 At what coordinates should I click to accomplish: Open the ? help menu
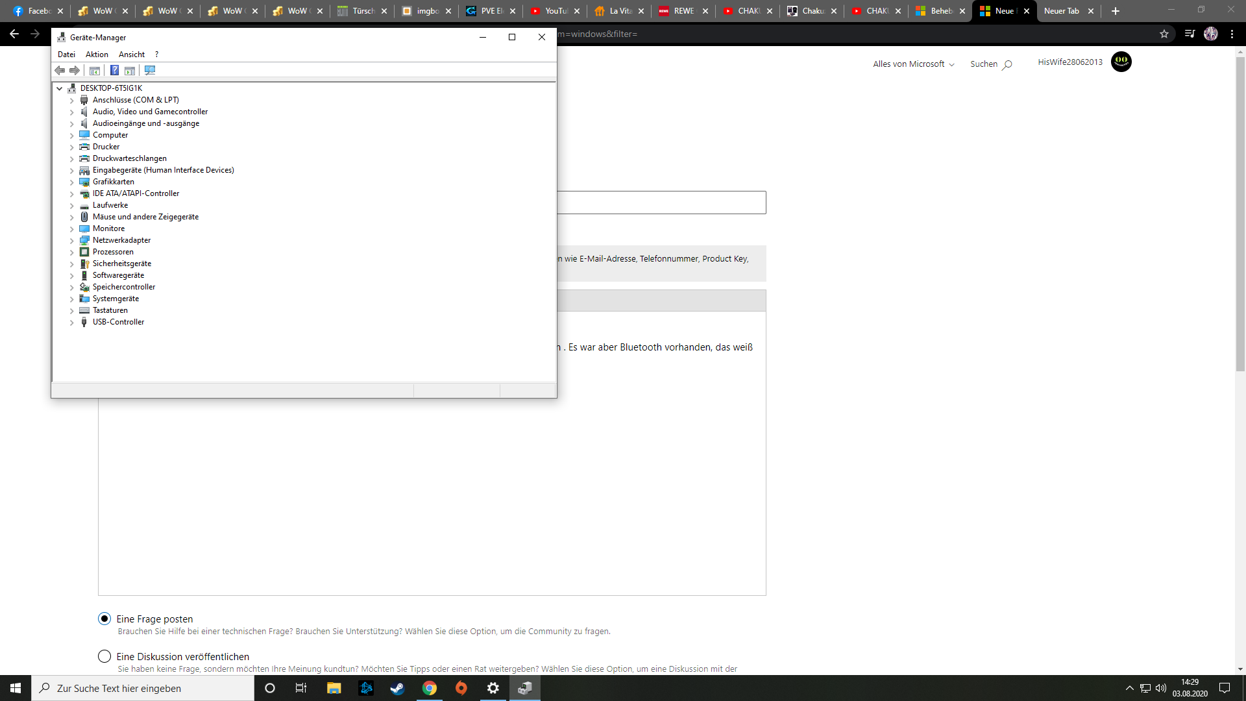coord(156,55)
